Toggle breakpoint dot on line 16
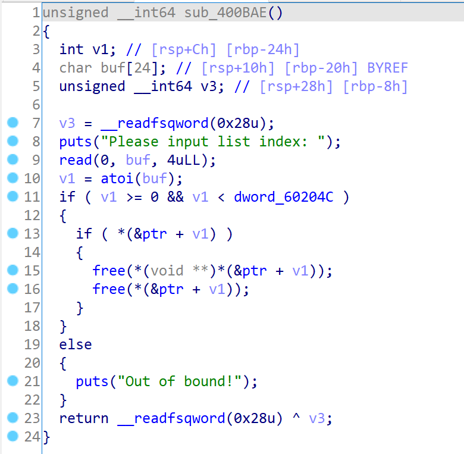Image resolution: width=464 pixels, height=454 pixels. tap(12, 289)
